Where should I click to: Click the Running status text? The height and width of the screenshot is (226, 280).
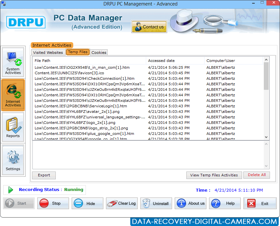[x=74, y=190]
